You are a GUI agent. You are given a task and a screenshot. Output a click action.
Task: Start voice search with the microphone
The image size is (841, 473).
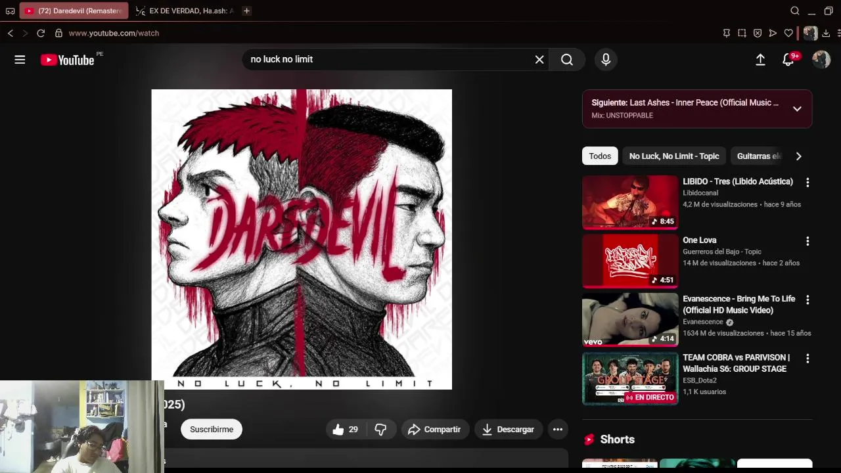coord(606,60)
